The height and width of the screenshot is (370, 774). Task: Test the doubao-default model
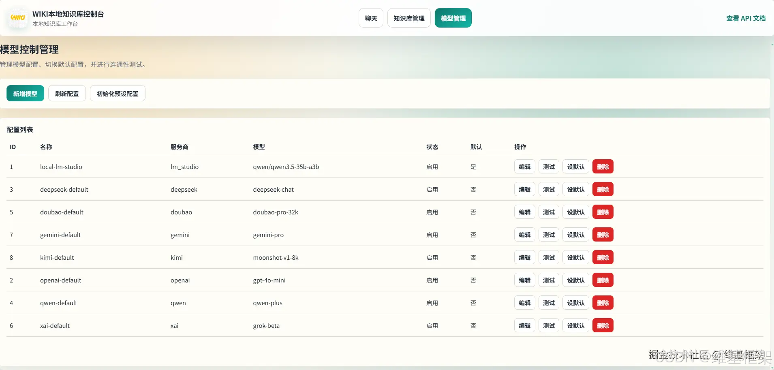click(549, 212)
